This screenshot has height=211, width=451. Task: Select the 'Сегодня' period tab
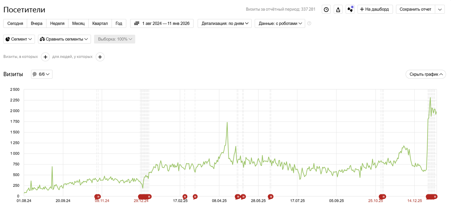(15, 24)
